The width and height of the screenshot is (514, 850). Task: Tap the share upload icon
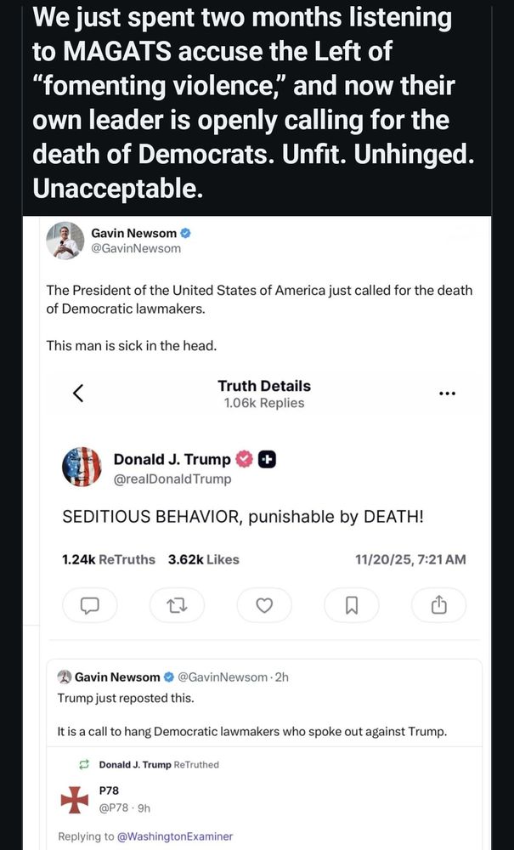pos(438,605)
